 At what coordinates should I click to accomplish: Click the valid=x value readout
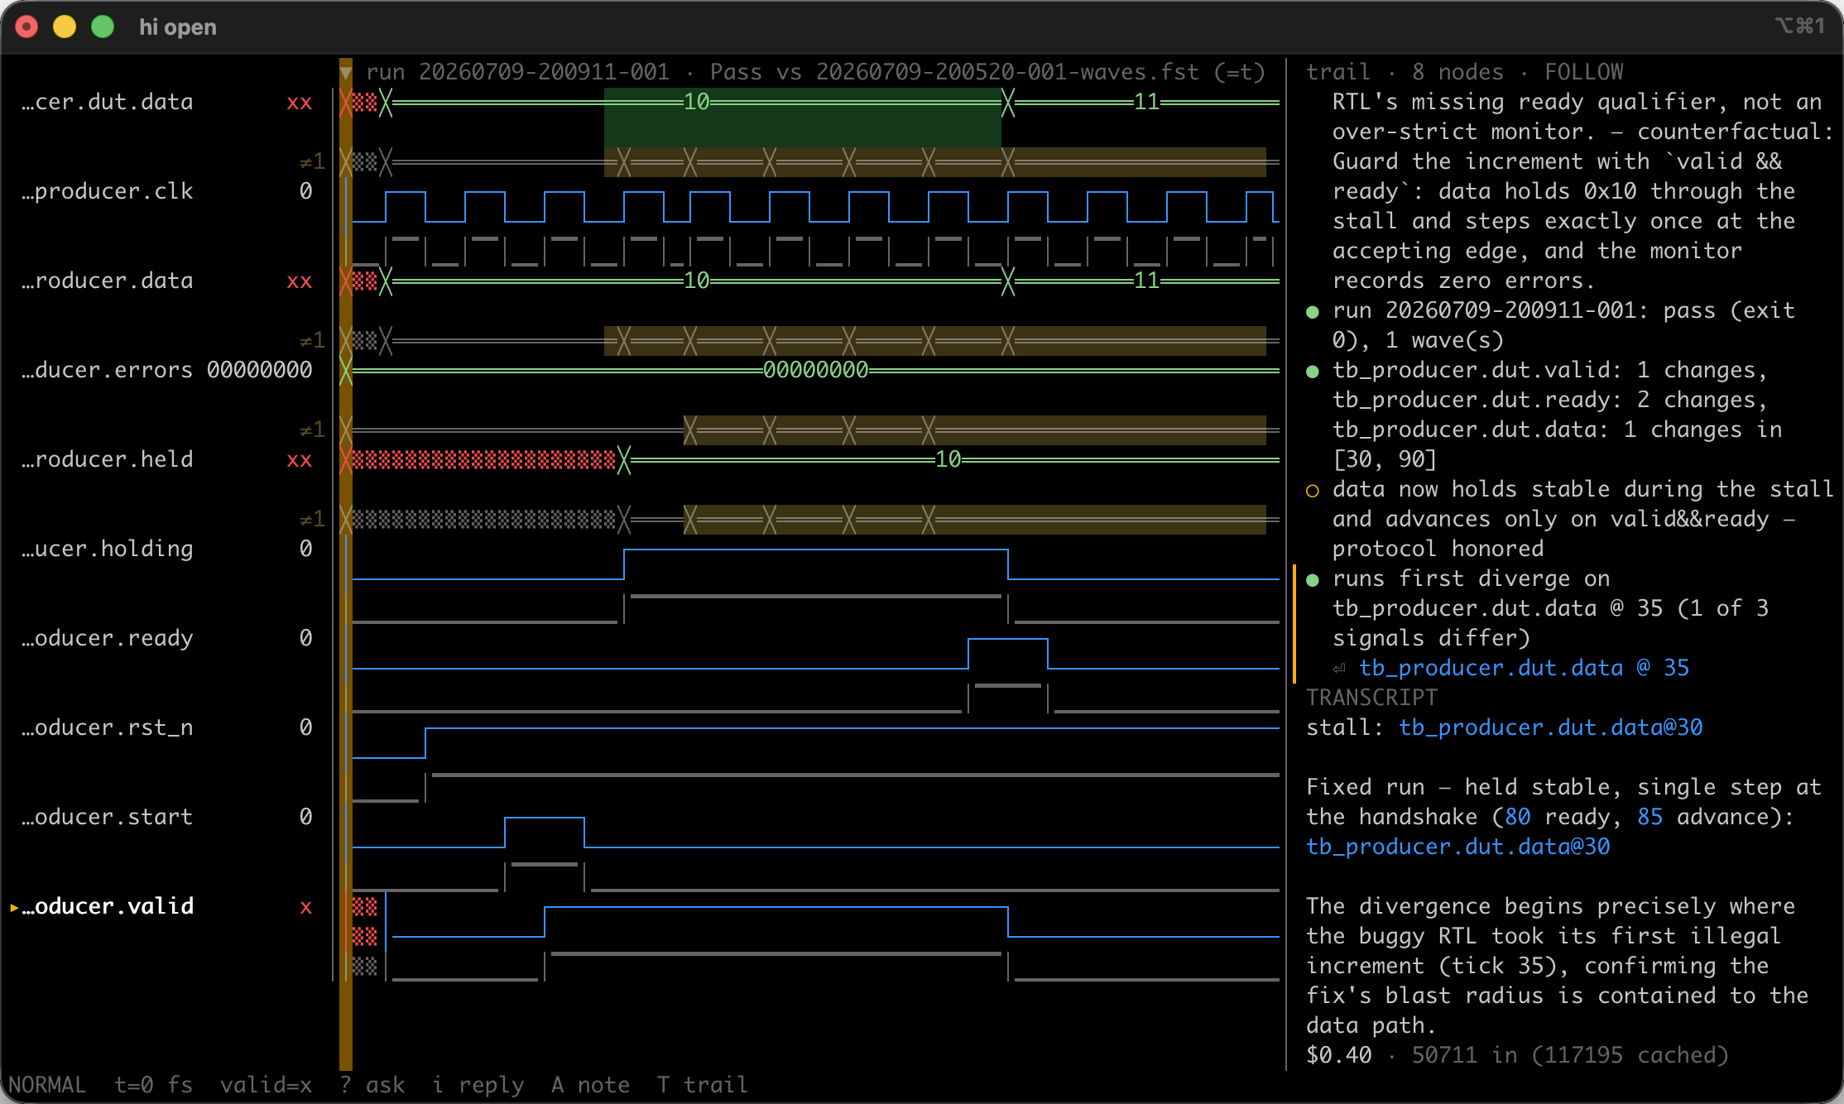click(x=266, y=1085)
